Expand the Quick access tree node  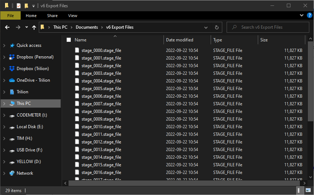4,45
